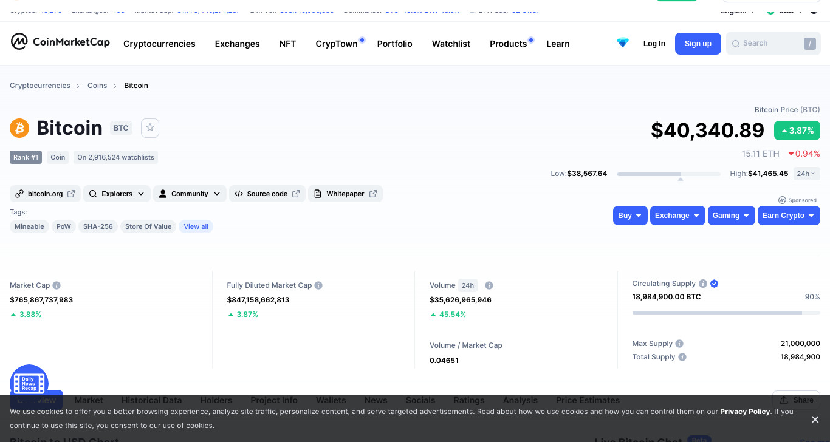Click the 15.11 ETH price text
Image resolution: width=830 pixels, height=442 pixels.
click(x=760, y=154)
